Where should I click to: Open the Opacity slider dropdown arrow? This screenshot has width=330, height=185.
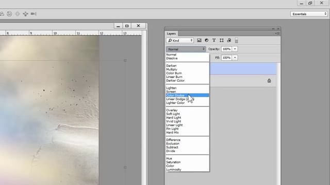click(235, 49)
